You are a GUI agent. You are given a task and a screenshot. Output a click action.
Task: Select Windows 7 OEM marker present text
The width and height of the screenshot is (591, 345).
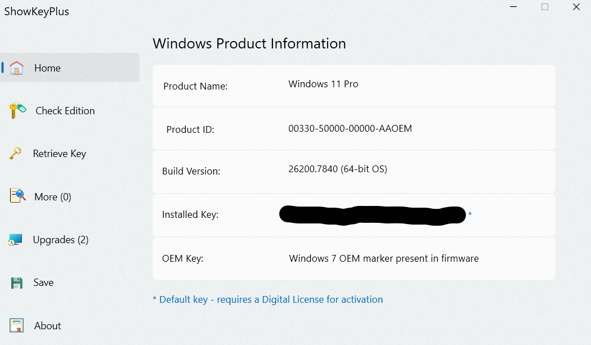(x=384, y=258)
